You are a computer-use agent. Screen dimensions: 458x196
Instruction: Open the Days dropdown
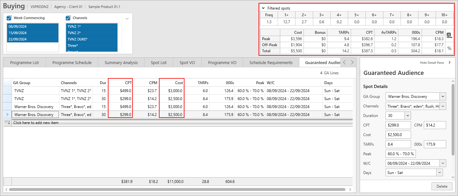[x=440, y=172]
